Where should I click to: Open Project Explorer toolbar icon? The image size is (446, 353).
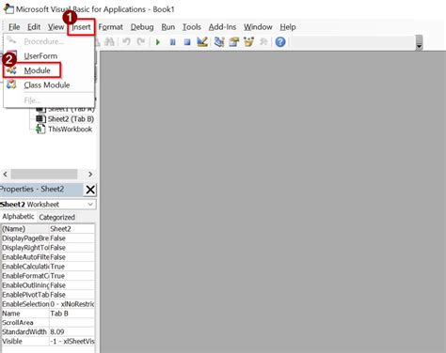point(219,41)
